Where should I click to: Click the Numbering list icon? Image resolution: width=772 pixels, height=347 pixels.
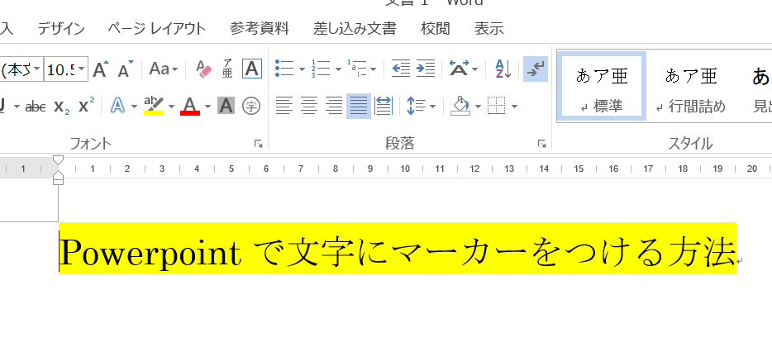(321, 69)
